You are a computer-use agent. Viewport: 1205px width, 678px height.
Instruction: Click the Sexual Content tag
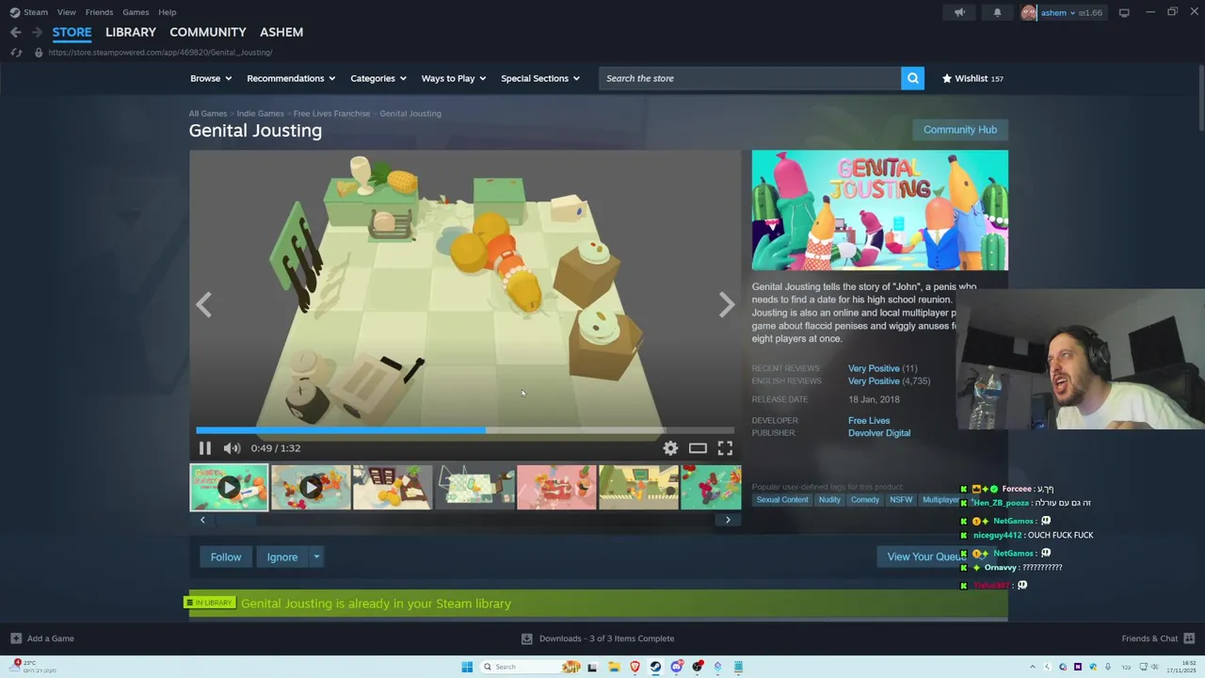(782, 500)
